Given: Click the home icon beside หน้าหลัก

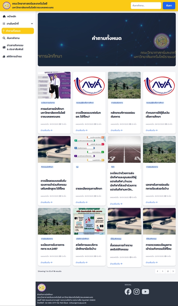Looking at the screenshot, I should click(4, 16).
